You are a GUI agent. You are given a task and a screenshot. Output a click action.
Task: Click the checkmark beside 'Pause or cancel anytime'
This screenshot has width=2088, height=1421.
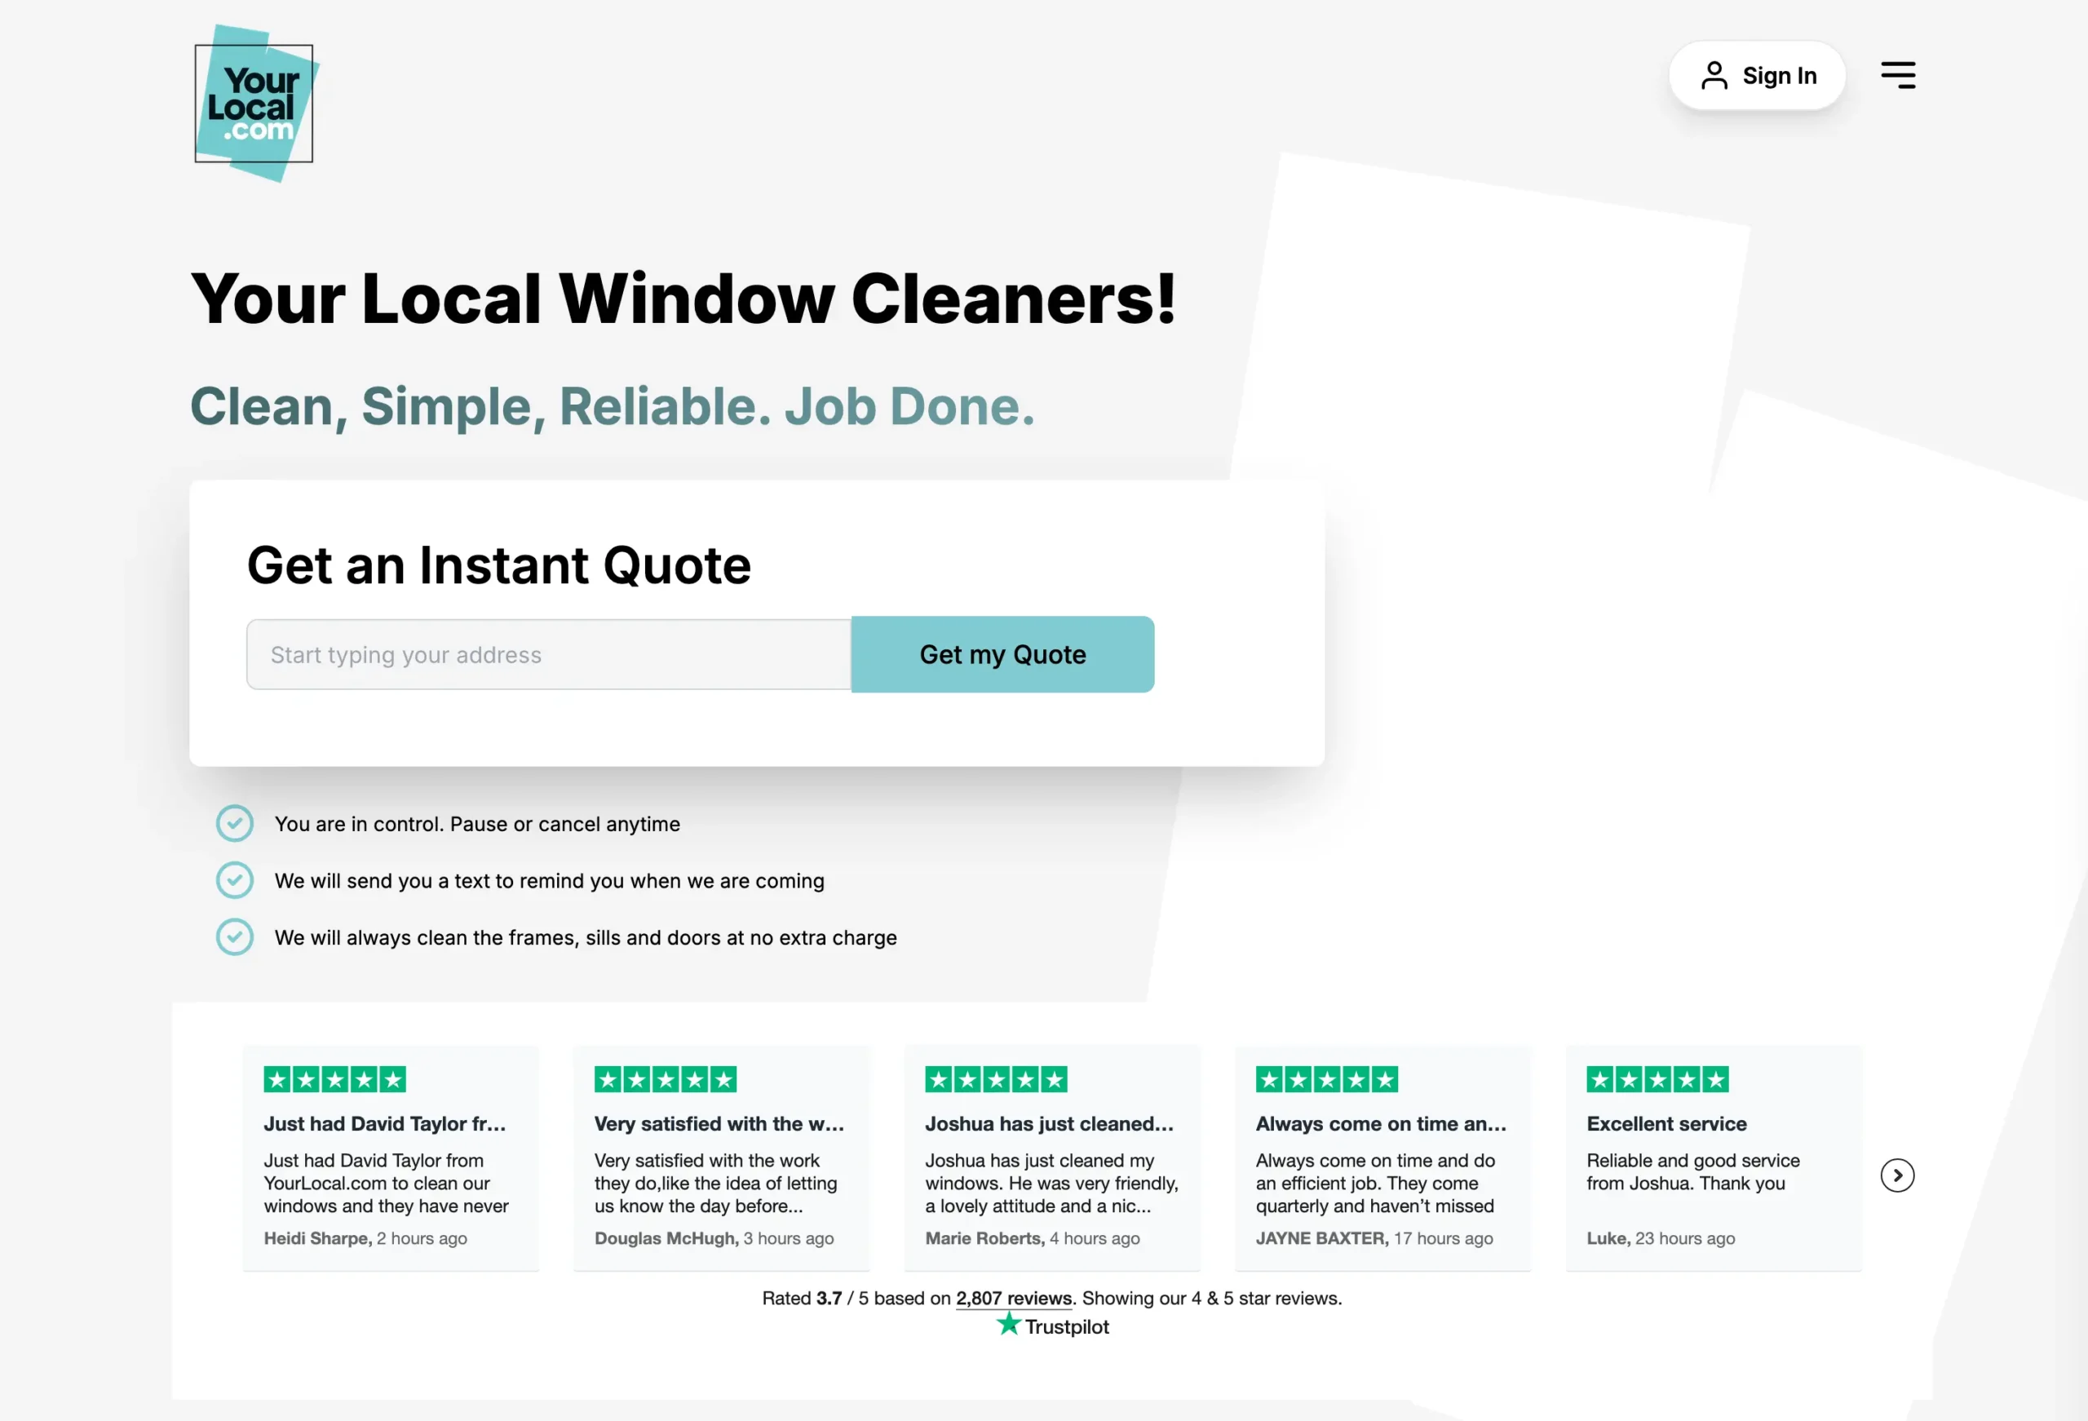coord(235,823)
